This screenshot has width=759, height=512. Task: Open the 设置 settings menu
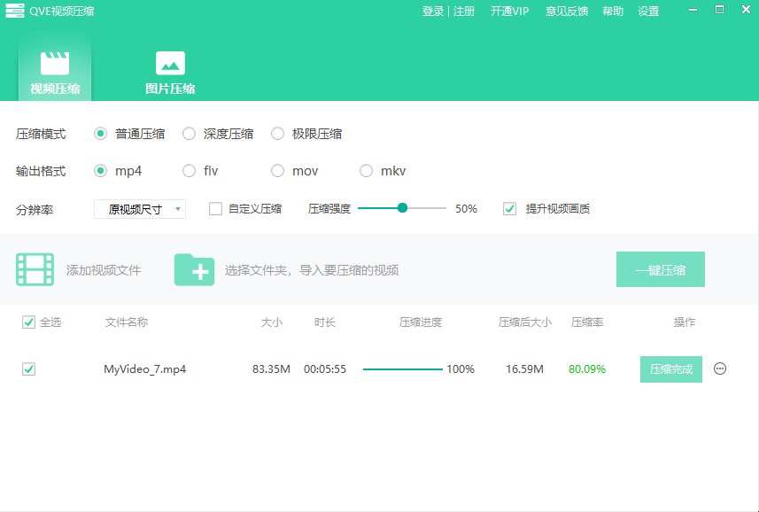(648, 12)
